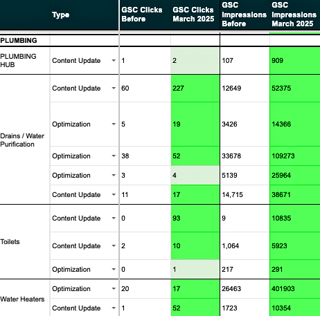Select the Type column header
Image resolution: width=320 pixels, height=316 pixels.
pyautogui.click(x=85, y=15)
